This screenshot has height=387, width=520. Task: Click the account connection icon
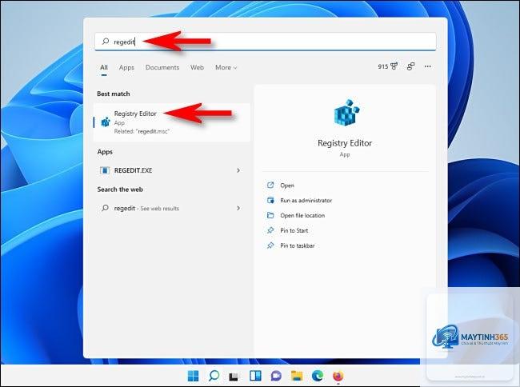coord(411,66)
